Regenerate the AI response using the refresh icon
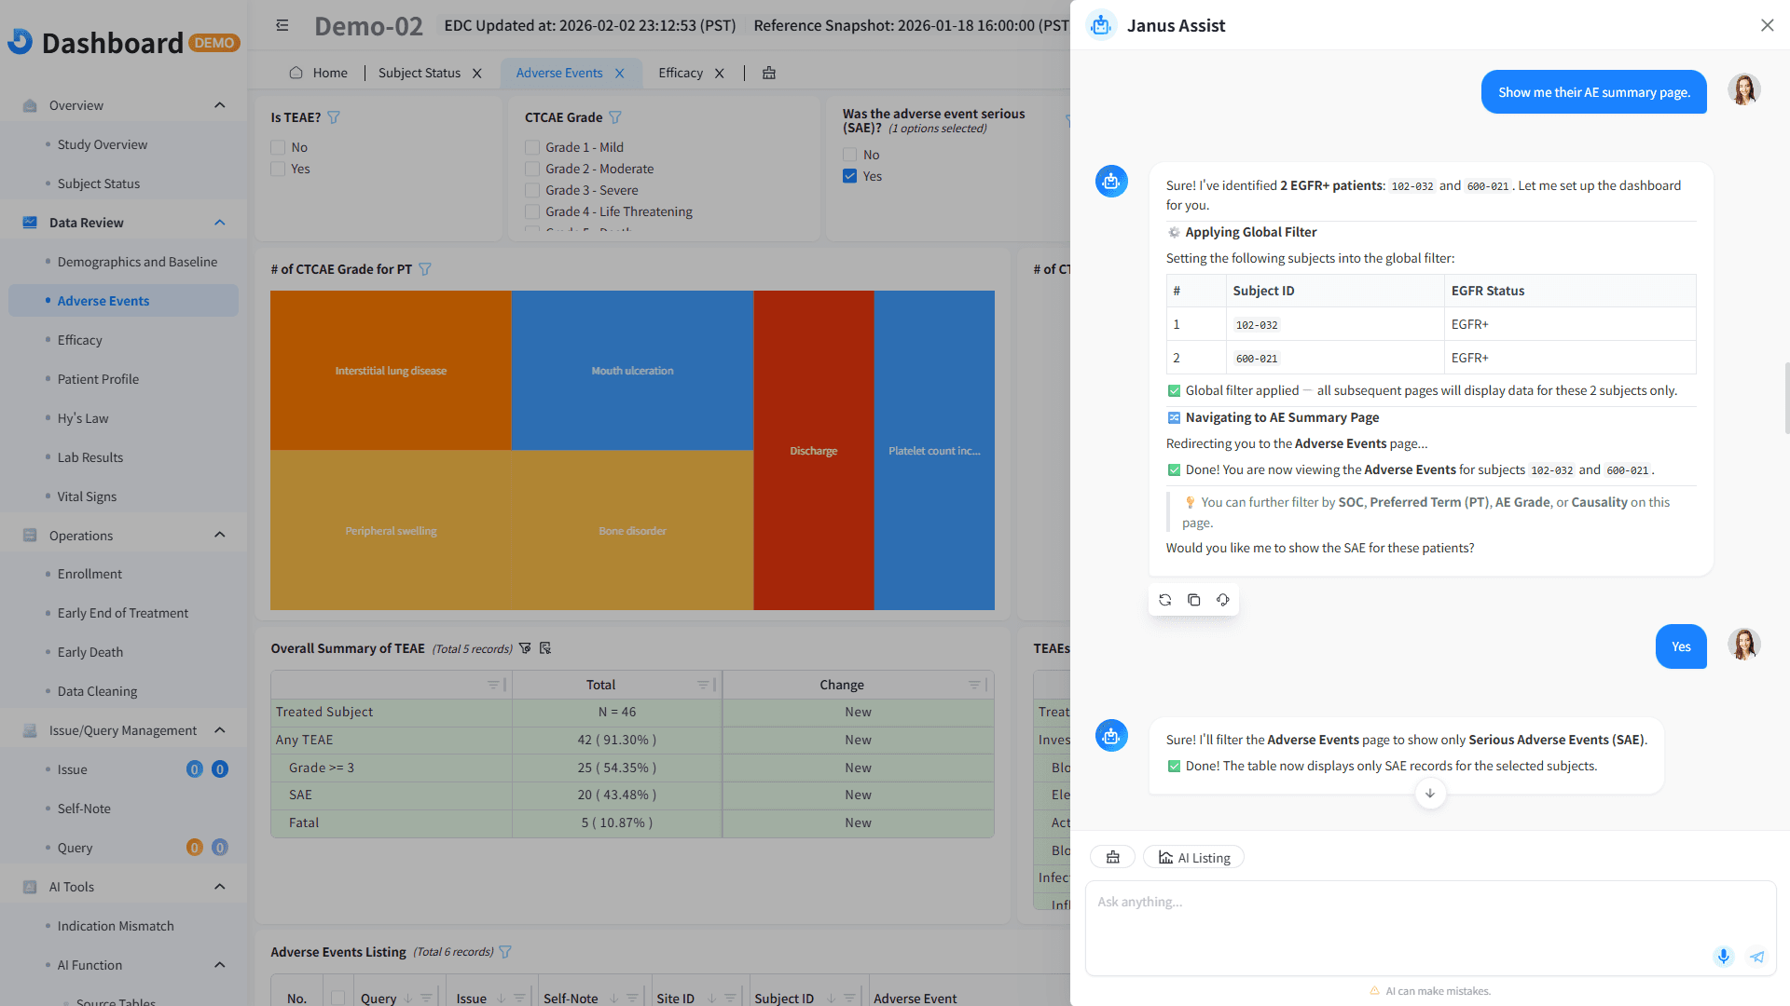The height and width of the screenshot is (1006, 1790). 1164,599
